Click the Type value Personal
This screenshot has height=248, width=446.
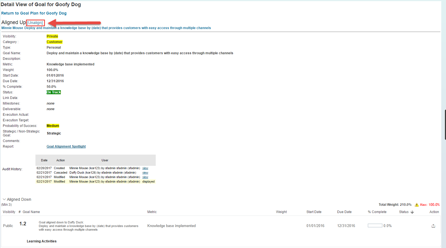tap(54, 48)
